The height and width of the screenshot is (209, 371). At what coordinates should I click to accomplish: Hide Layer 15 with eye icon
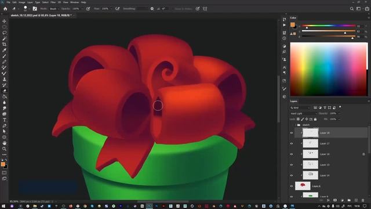(x=292, y=165)
